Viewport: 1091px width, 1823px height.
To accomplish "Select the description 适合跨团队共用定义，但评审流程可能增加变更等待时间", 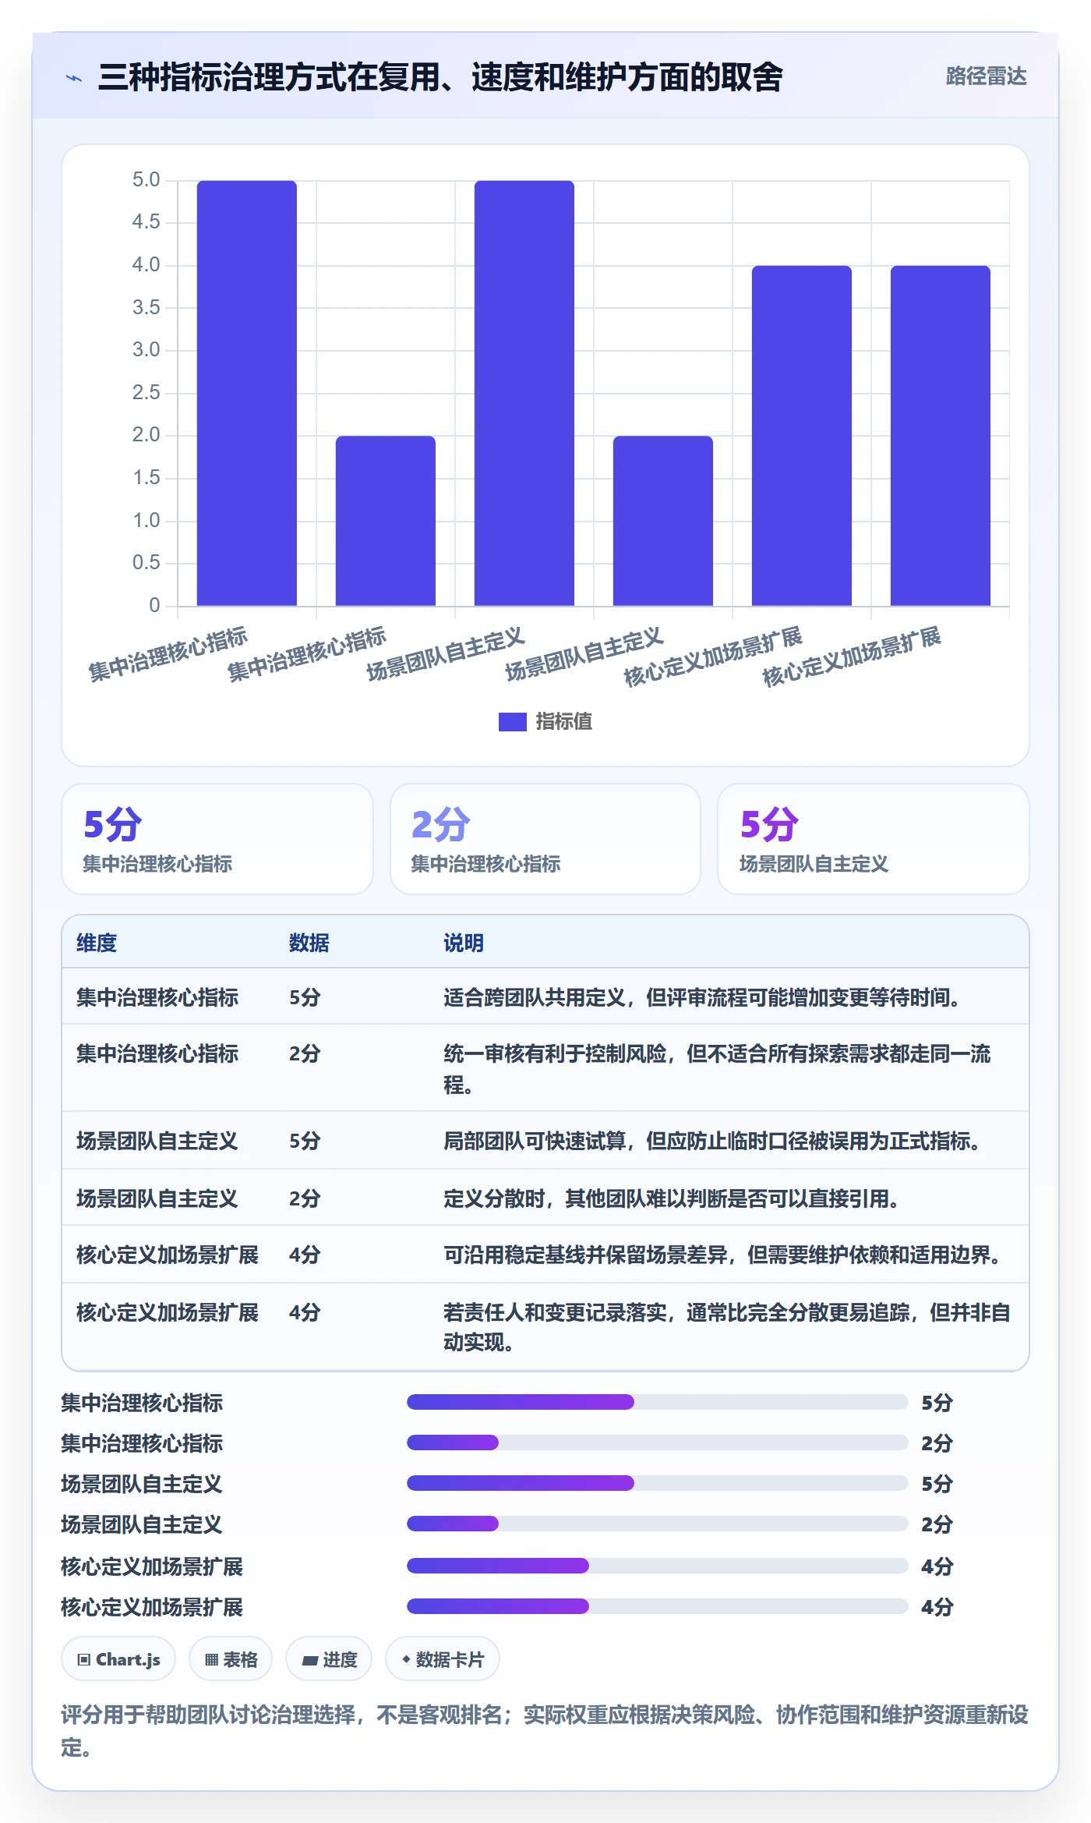I will [704, 997].
